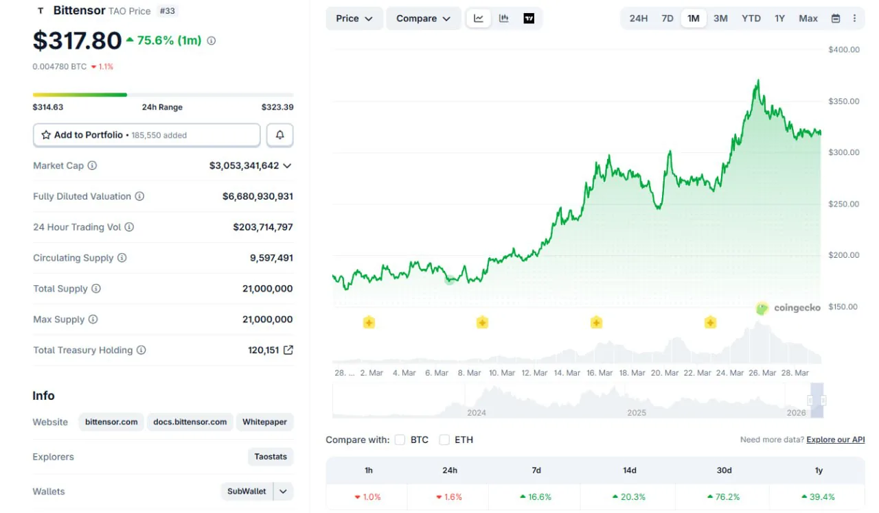Click the price alert bell icon
This screenshot has width=879, height=513.
[279, 134]
